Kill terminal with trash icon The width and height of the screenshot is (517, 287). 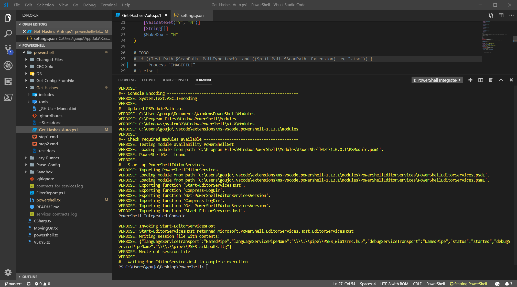click(491, 80)
